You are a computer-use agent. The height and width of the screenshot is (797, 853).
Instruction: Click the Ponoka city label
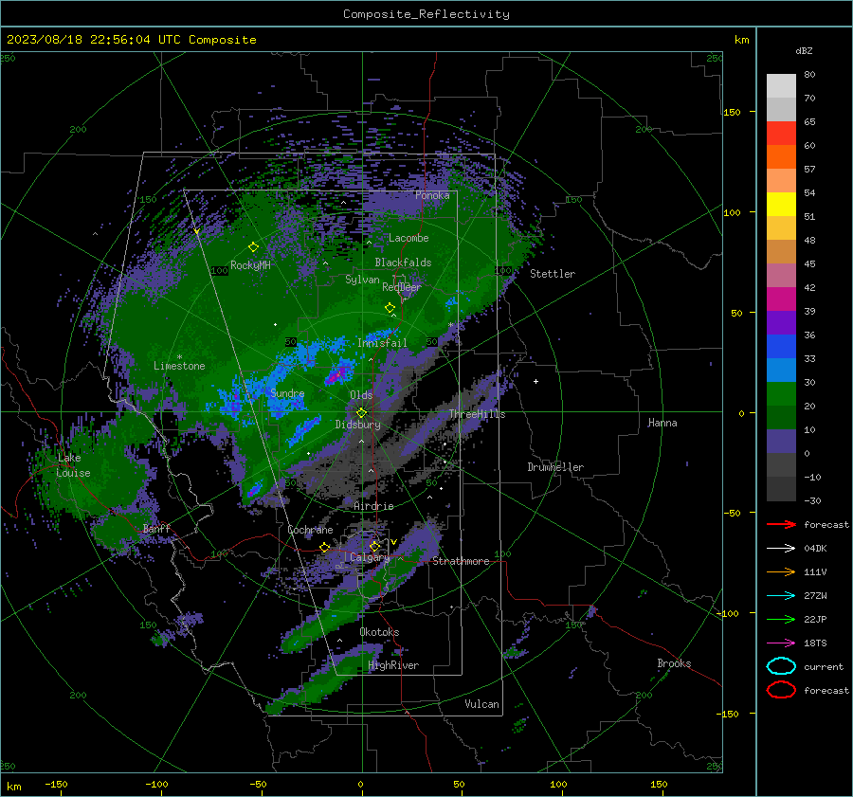[x=432, y=195]
